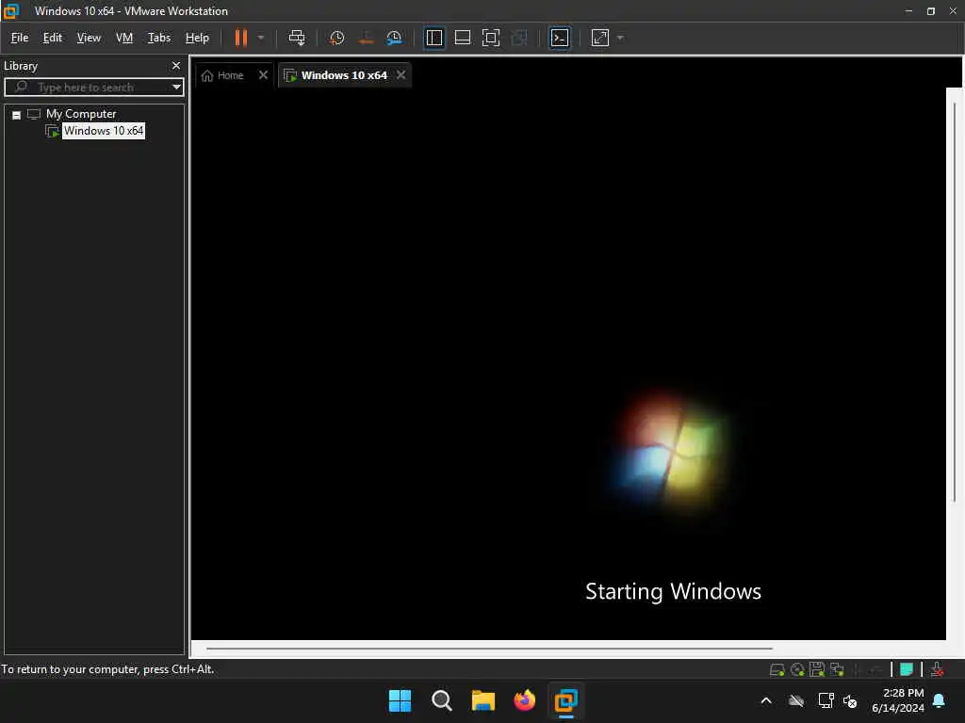Minimize the VMware Workstation window
965x723 pixels.
908,11
